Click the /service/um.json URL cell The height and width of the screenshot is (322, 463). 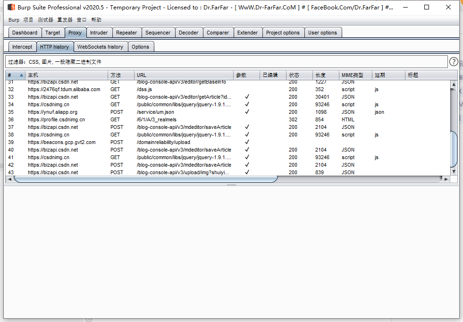tap(155, 112)
